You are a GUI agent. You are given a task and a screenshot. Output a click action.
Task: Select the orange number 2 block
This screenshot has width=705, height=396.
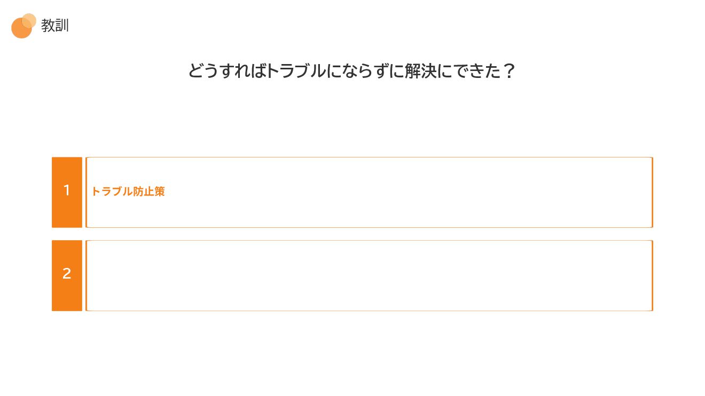tap(67, 275)
